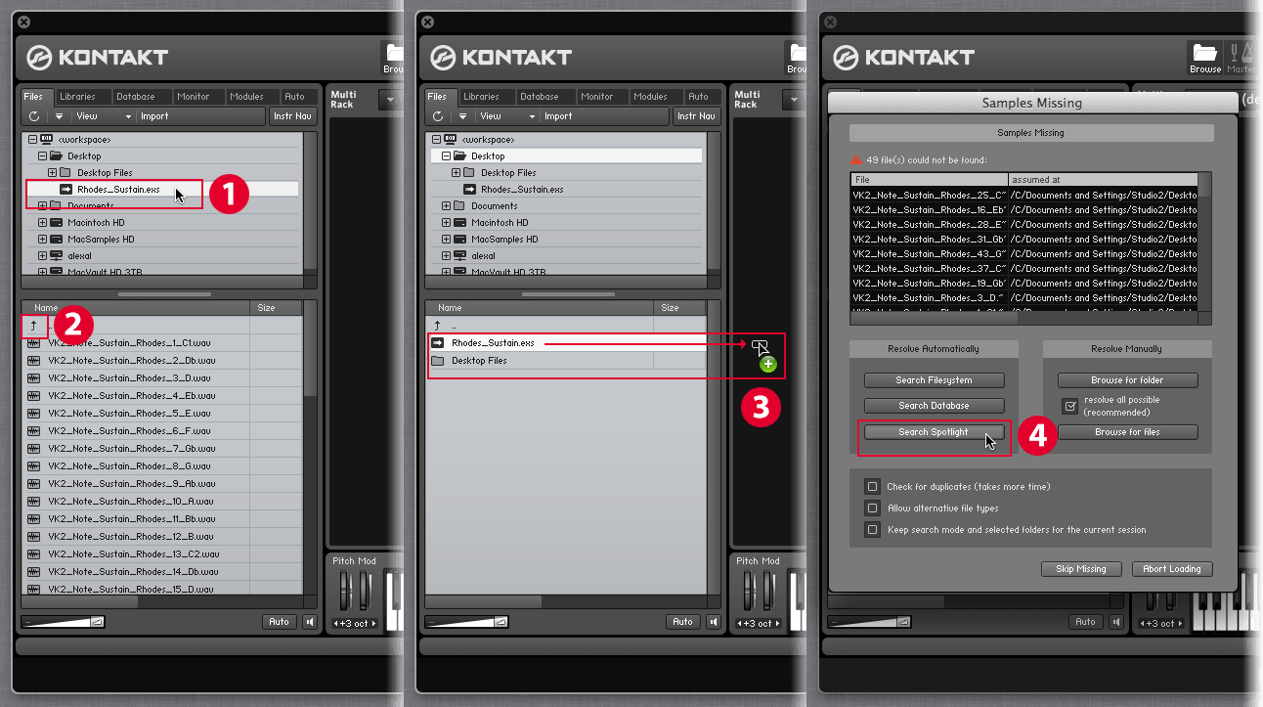Click the MacSamples HD drive icon in middle tree
Screen dimensions: 1263x707
point(459,240)
